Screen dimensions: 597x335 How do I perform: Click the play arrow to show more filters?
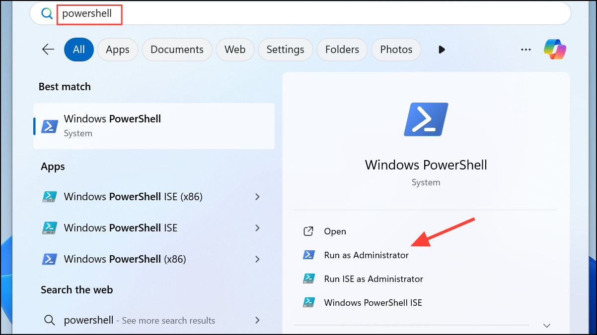click(441, 50)
